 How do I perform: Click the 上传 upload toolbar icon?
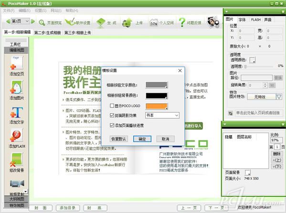(x=127, y=22)
